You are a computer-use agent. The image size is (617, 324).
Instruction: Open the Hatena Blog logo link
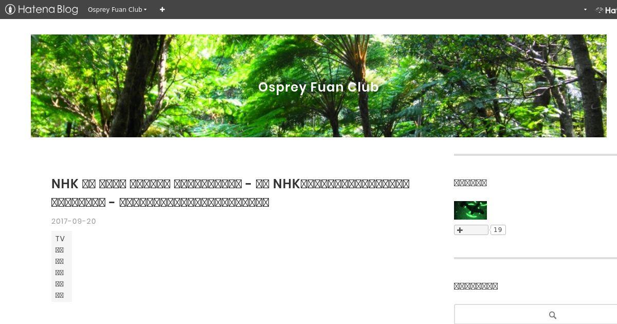point(41,9)
